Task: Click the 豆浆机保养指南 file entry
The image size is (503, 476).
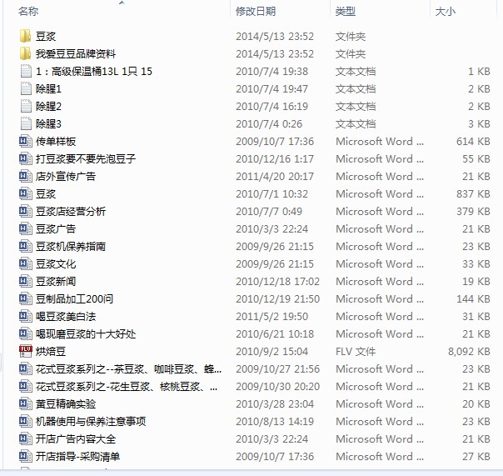Action: click(71, 247)
